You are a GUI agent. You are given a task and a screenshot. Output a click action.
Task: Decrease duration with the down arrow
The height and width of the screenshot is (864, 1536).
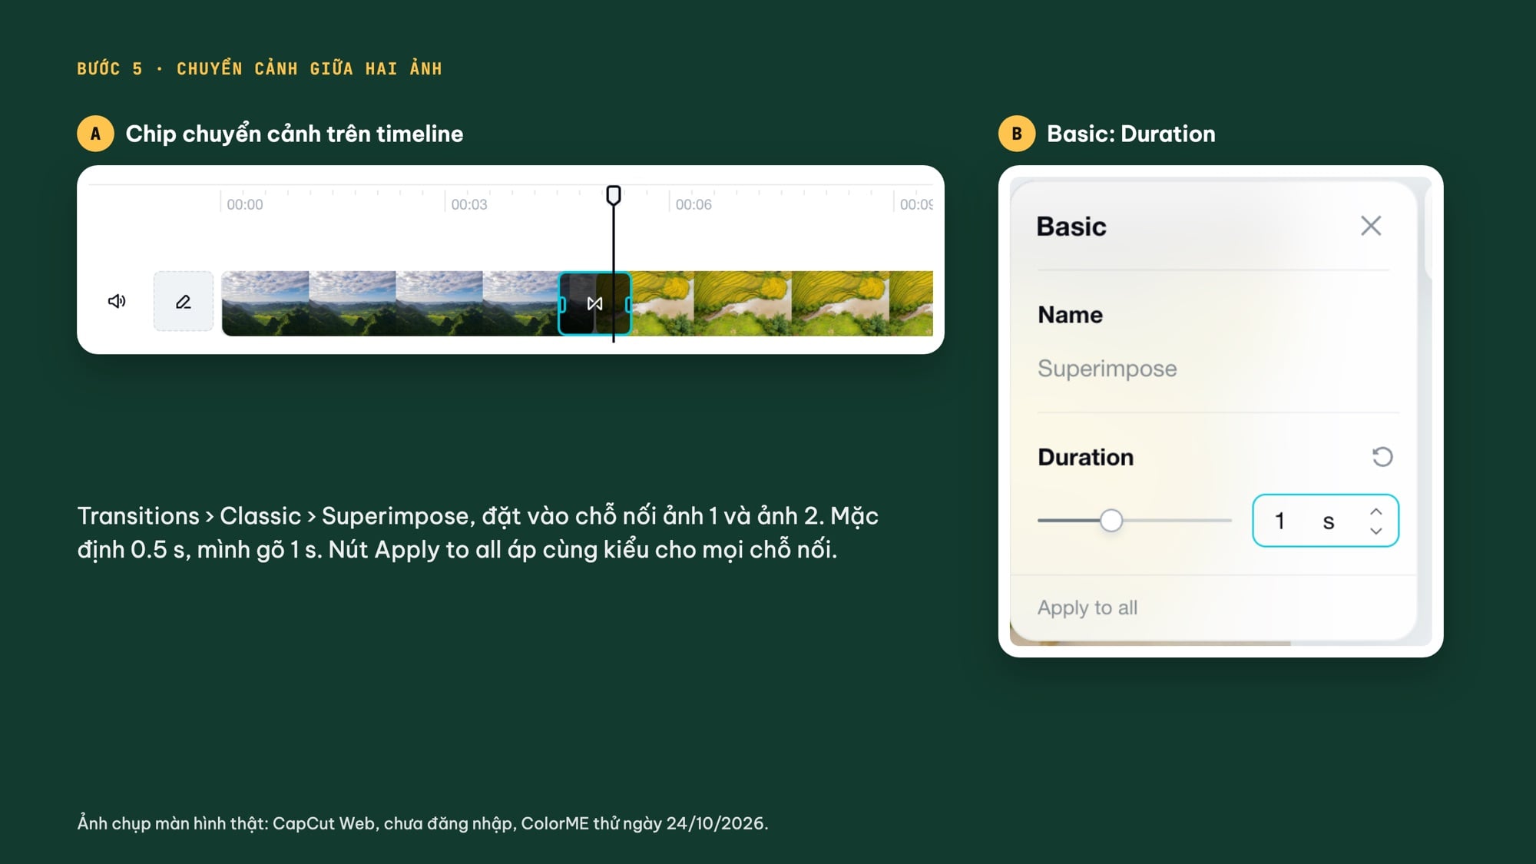pos(1376,531)
